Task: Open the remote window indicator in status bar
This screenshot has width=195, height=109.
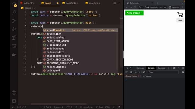Action: [x=13, y=107]
